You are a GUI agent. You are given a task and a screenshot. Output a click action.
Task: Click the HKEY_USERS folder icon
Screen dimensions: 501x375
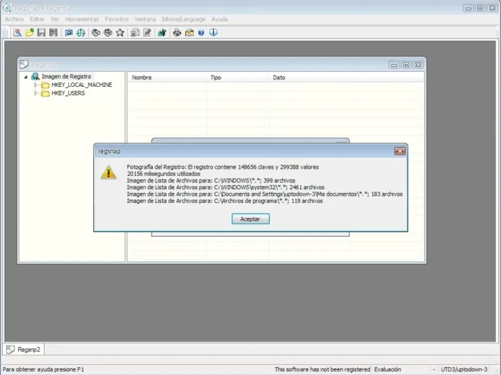tap(45, 93)
